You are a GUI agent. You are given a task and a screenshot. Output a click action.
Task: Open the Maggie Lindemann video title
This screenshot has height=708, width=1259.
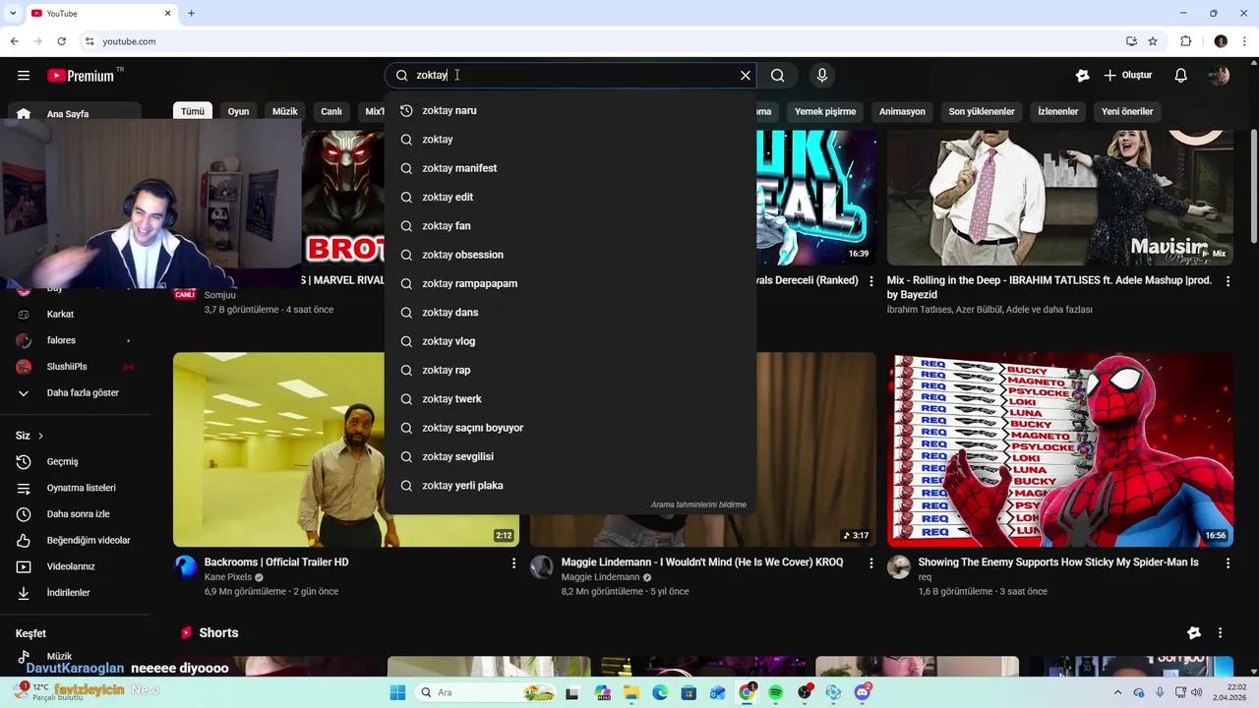tap(702, 562)
